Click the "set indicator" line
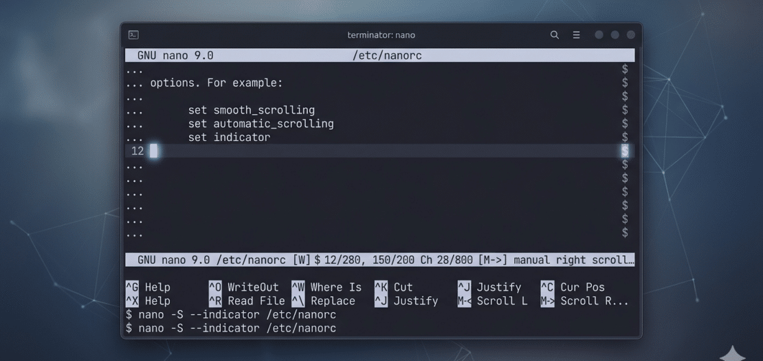 click(229, 138)
